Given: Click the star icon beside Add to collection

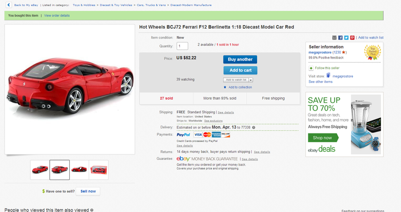Looking at the screenshot, I should click(x=225, y=87).
